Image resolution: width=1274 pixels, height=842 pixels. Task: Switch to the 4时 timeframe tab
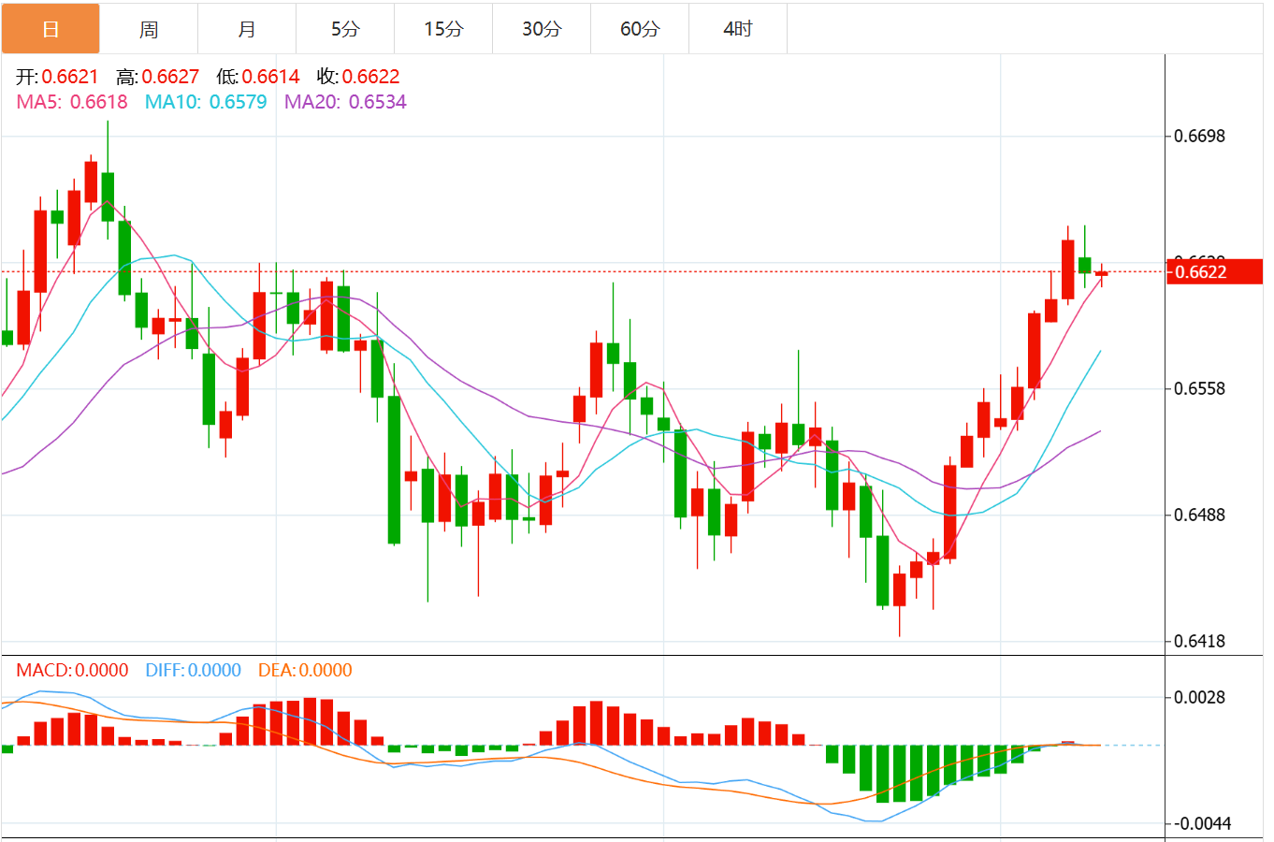[x=738, y=29]
